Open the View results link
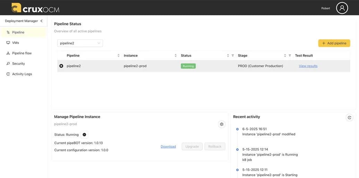 pos(308,66)
